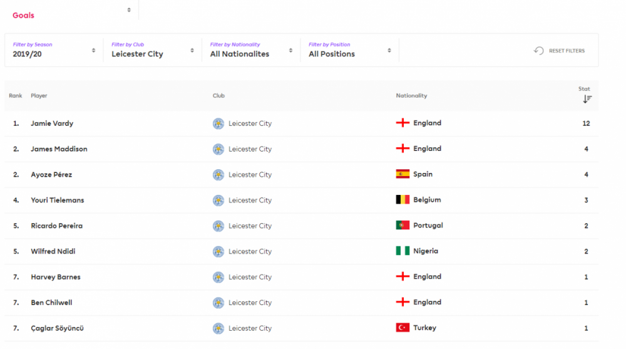Open the Goals stat type dropdown
The width and height of the screenshot is (626, 349).
72,13
